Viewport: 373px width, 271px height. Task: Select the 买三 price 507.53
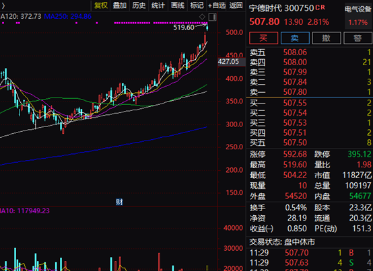(295, 123)
